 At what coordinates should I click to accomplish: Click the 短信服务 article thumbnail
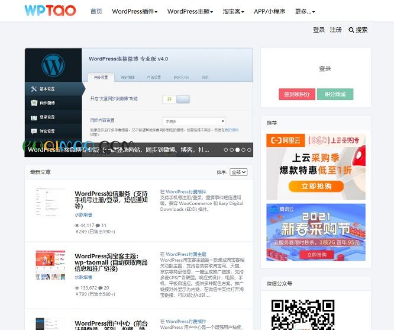coord(50,203)
